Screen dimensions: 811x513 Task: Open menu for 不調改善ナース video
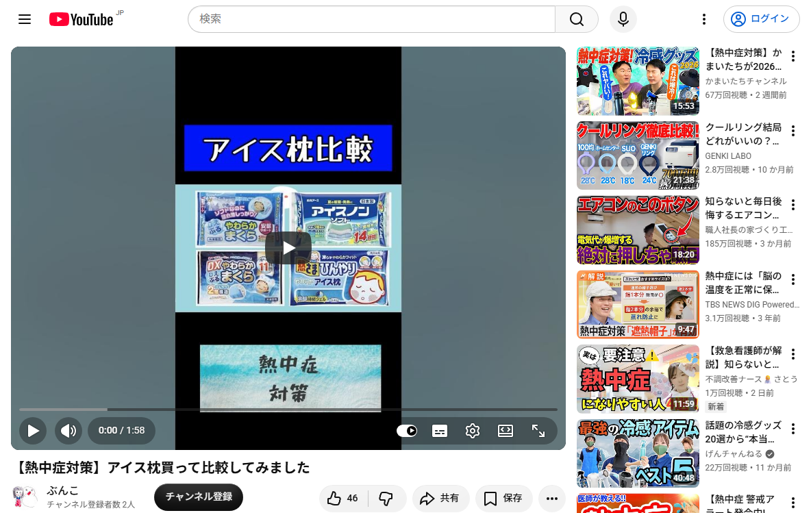point(793,354)
